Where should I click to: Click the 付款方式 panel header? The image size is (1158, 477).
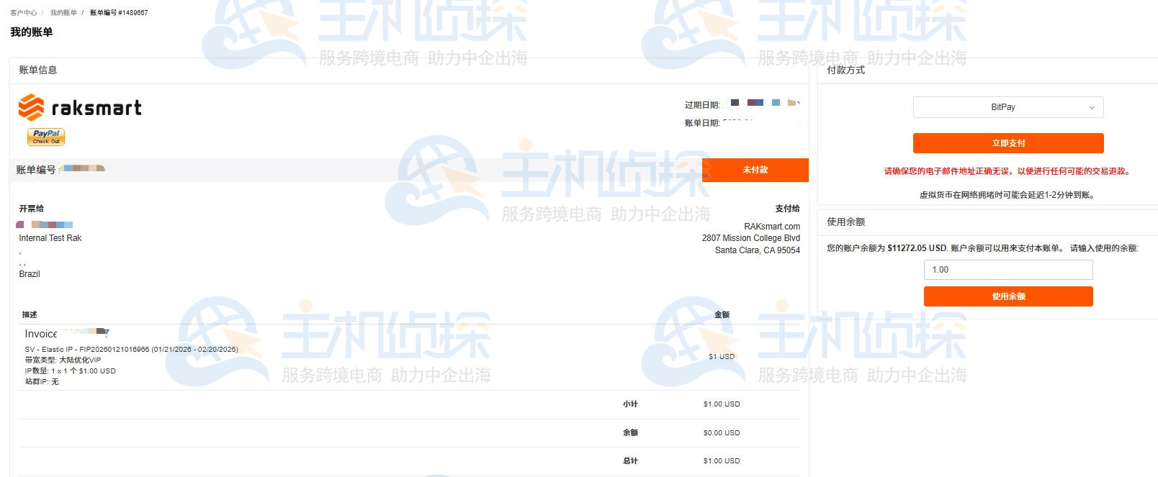coord(846,70)
